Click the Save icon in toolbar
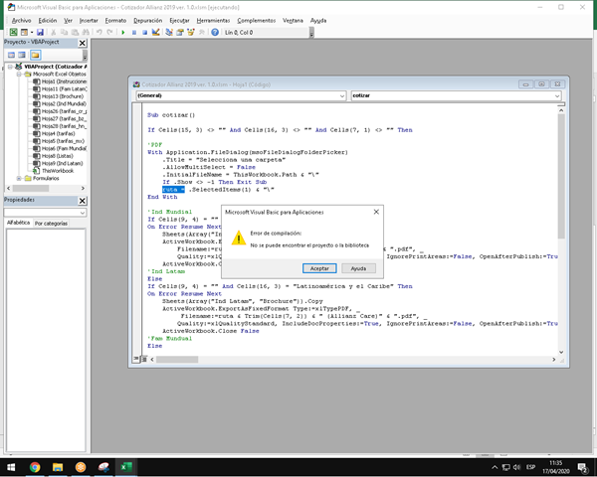This screenshot has width=597, height=477. click(x=40, y=32)
